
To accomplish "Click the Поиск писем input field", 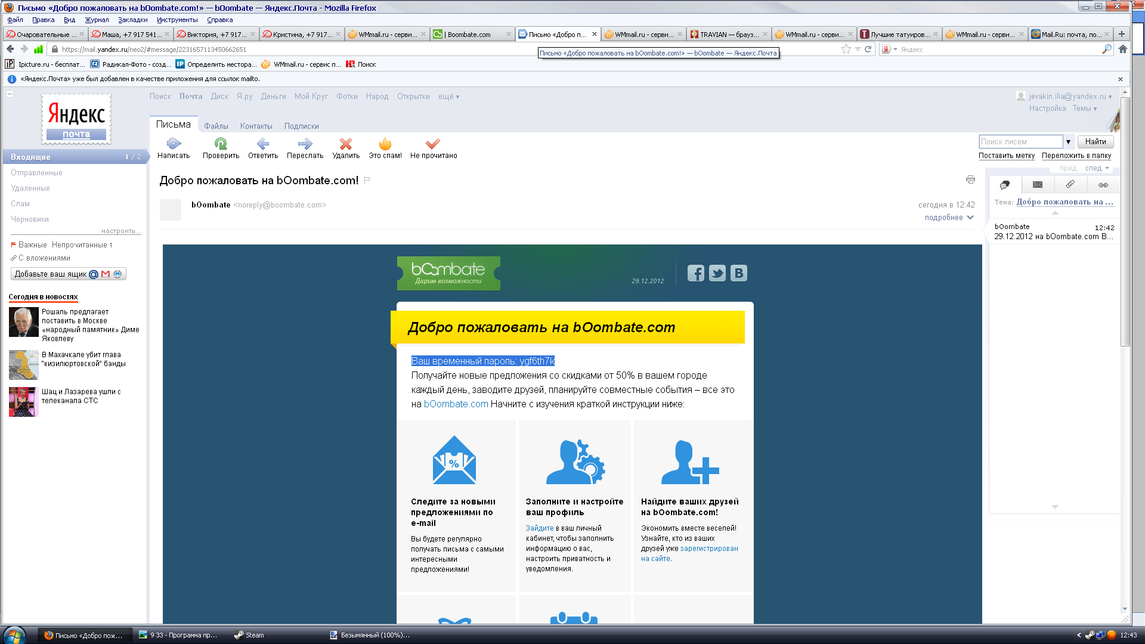I will pyautogui.click(x=1020, y=142).
